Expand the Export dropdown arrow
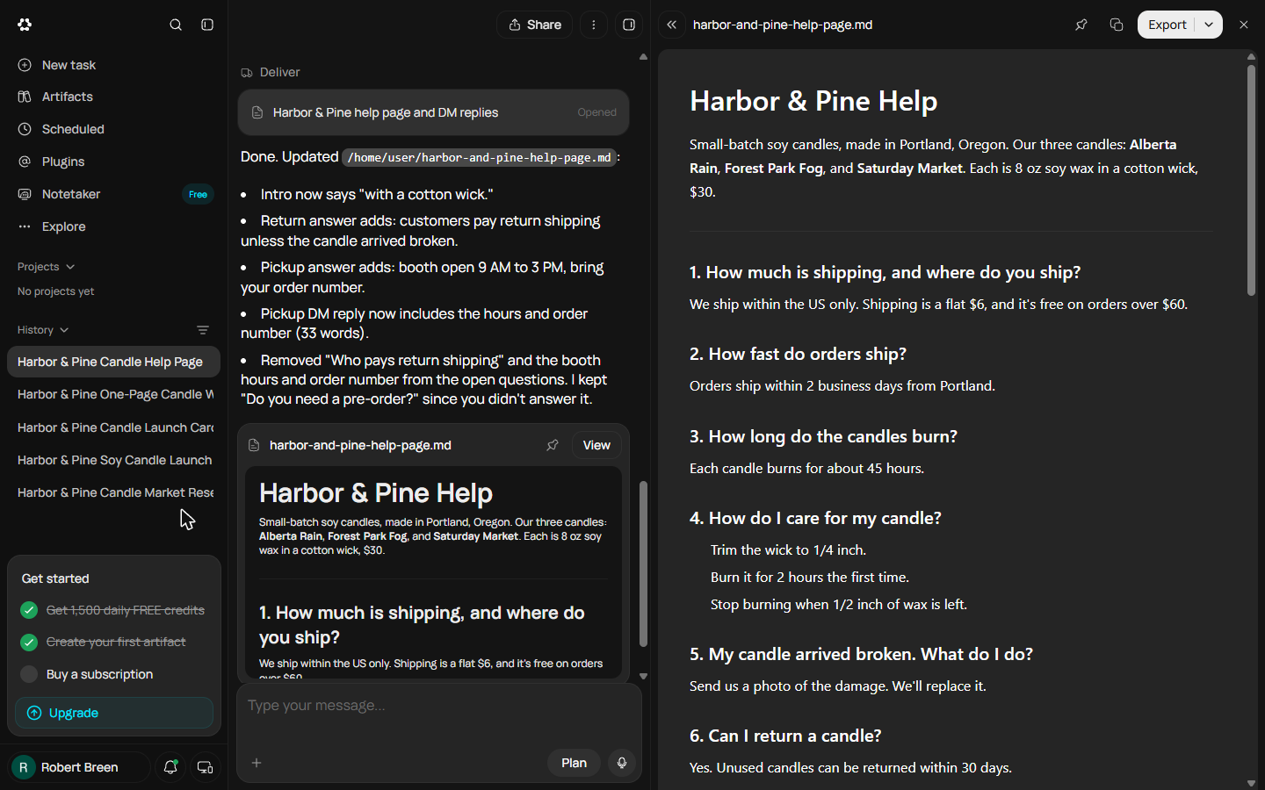The image size is (1265, 790). click(1209, 25)
